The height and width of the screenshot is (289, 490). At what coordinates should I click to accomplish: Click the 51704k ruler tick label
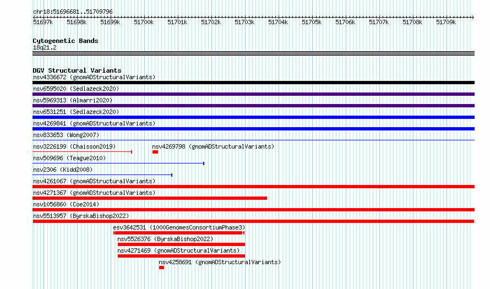tap(278, 22)
